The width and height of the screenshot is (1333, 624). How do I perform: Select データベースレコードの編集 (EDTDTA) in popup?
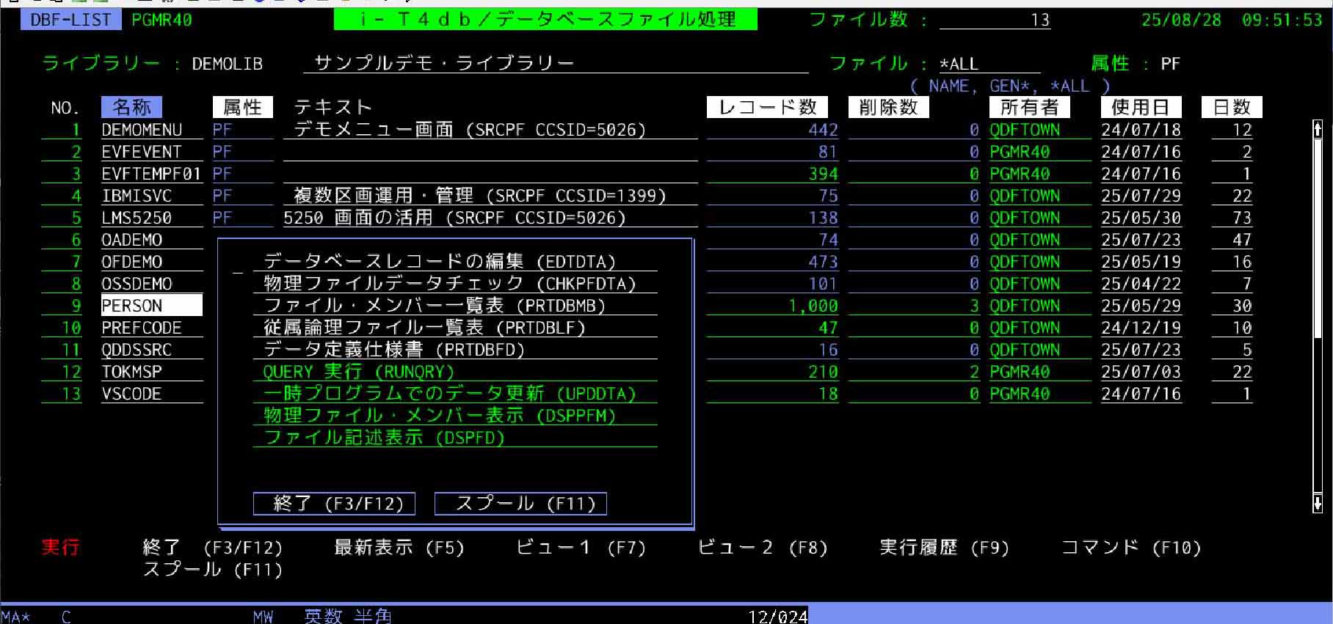coord(439,262)
